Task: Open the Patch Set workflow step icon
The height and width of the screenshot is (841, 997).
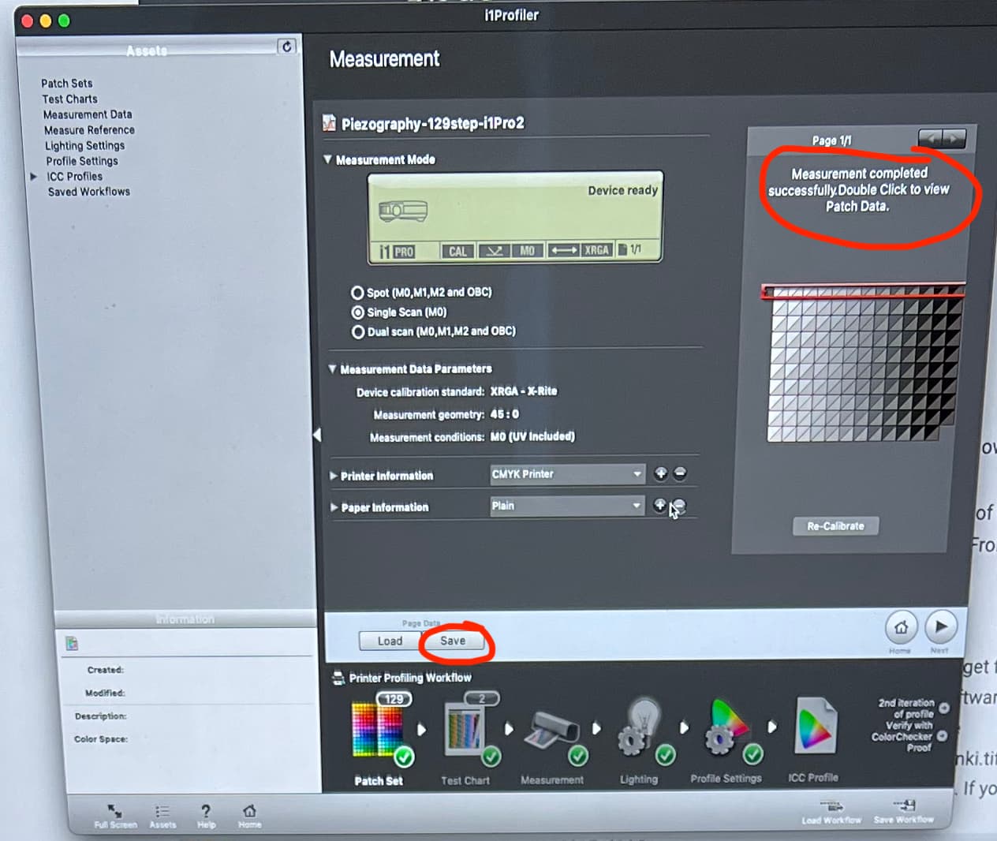Action: [x=379, y=730]
